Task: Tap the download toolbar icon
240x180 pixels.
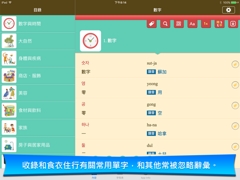Action: [x=233, y=24]
